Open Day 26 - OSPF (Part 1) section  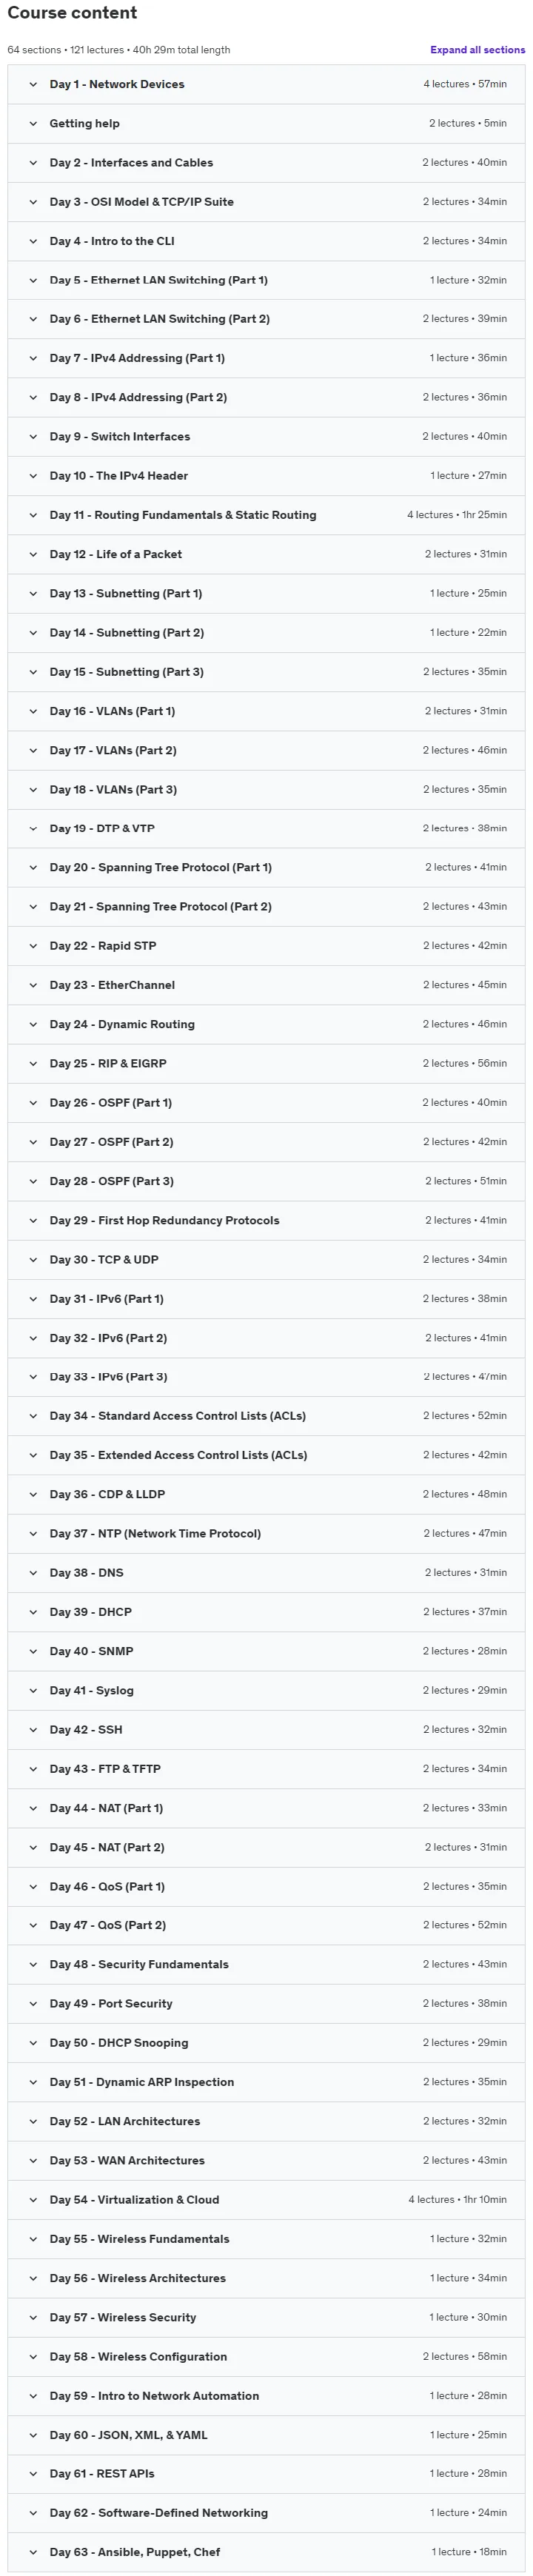click(266, 1102)
